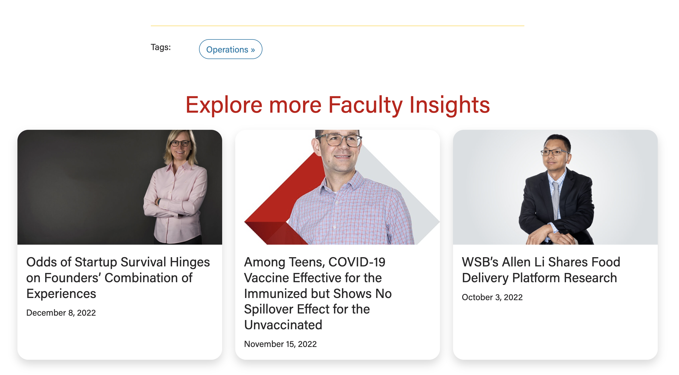Click the December 8, 2022 date
This screenshot has height=375, width=679.
click(x=61, y=313)
